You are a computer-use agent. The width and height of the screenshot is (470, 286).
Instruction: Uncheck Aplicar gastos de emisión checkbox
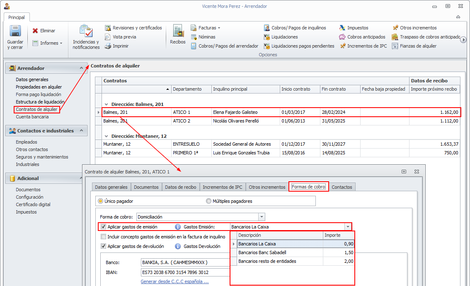pyautogui.click(x=103, y=227)
